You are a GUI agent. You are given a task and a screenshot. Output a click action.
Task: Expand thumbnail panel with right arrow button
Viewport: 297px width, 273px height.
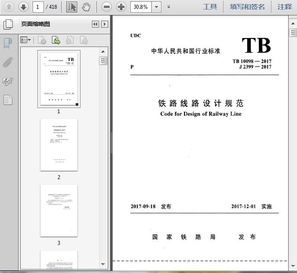click(x=105, y=24)
